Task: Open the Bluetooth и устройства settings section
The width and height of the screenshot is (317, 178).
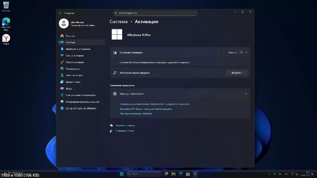Action: pyautogui.click(x=78, y=49)
